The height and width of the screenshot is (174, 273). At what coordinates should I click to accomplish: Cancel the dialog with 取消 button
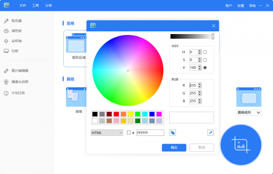(202, 148)
